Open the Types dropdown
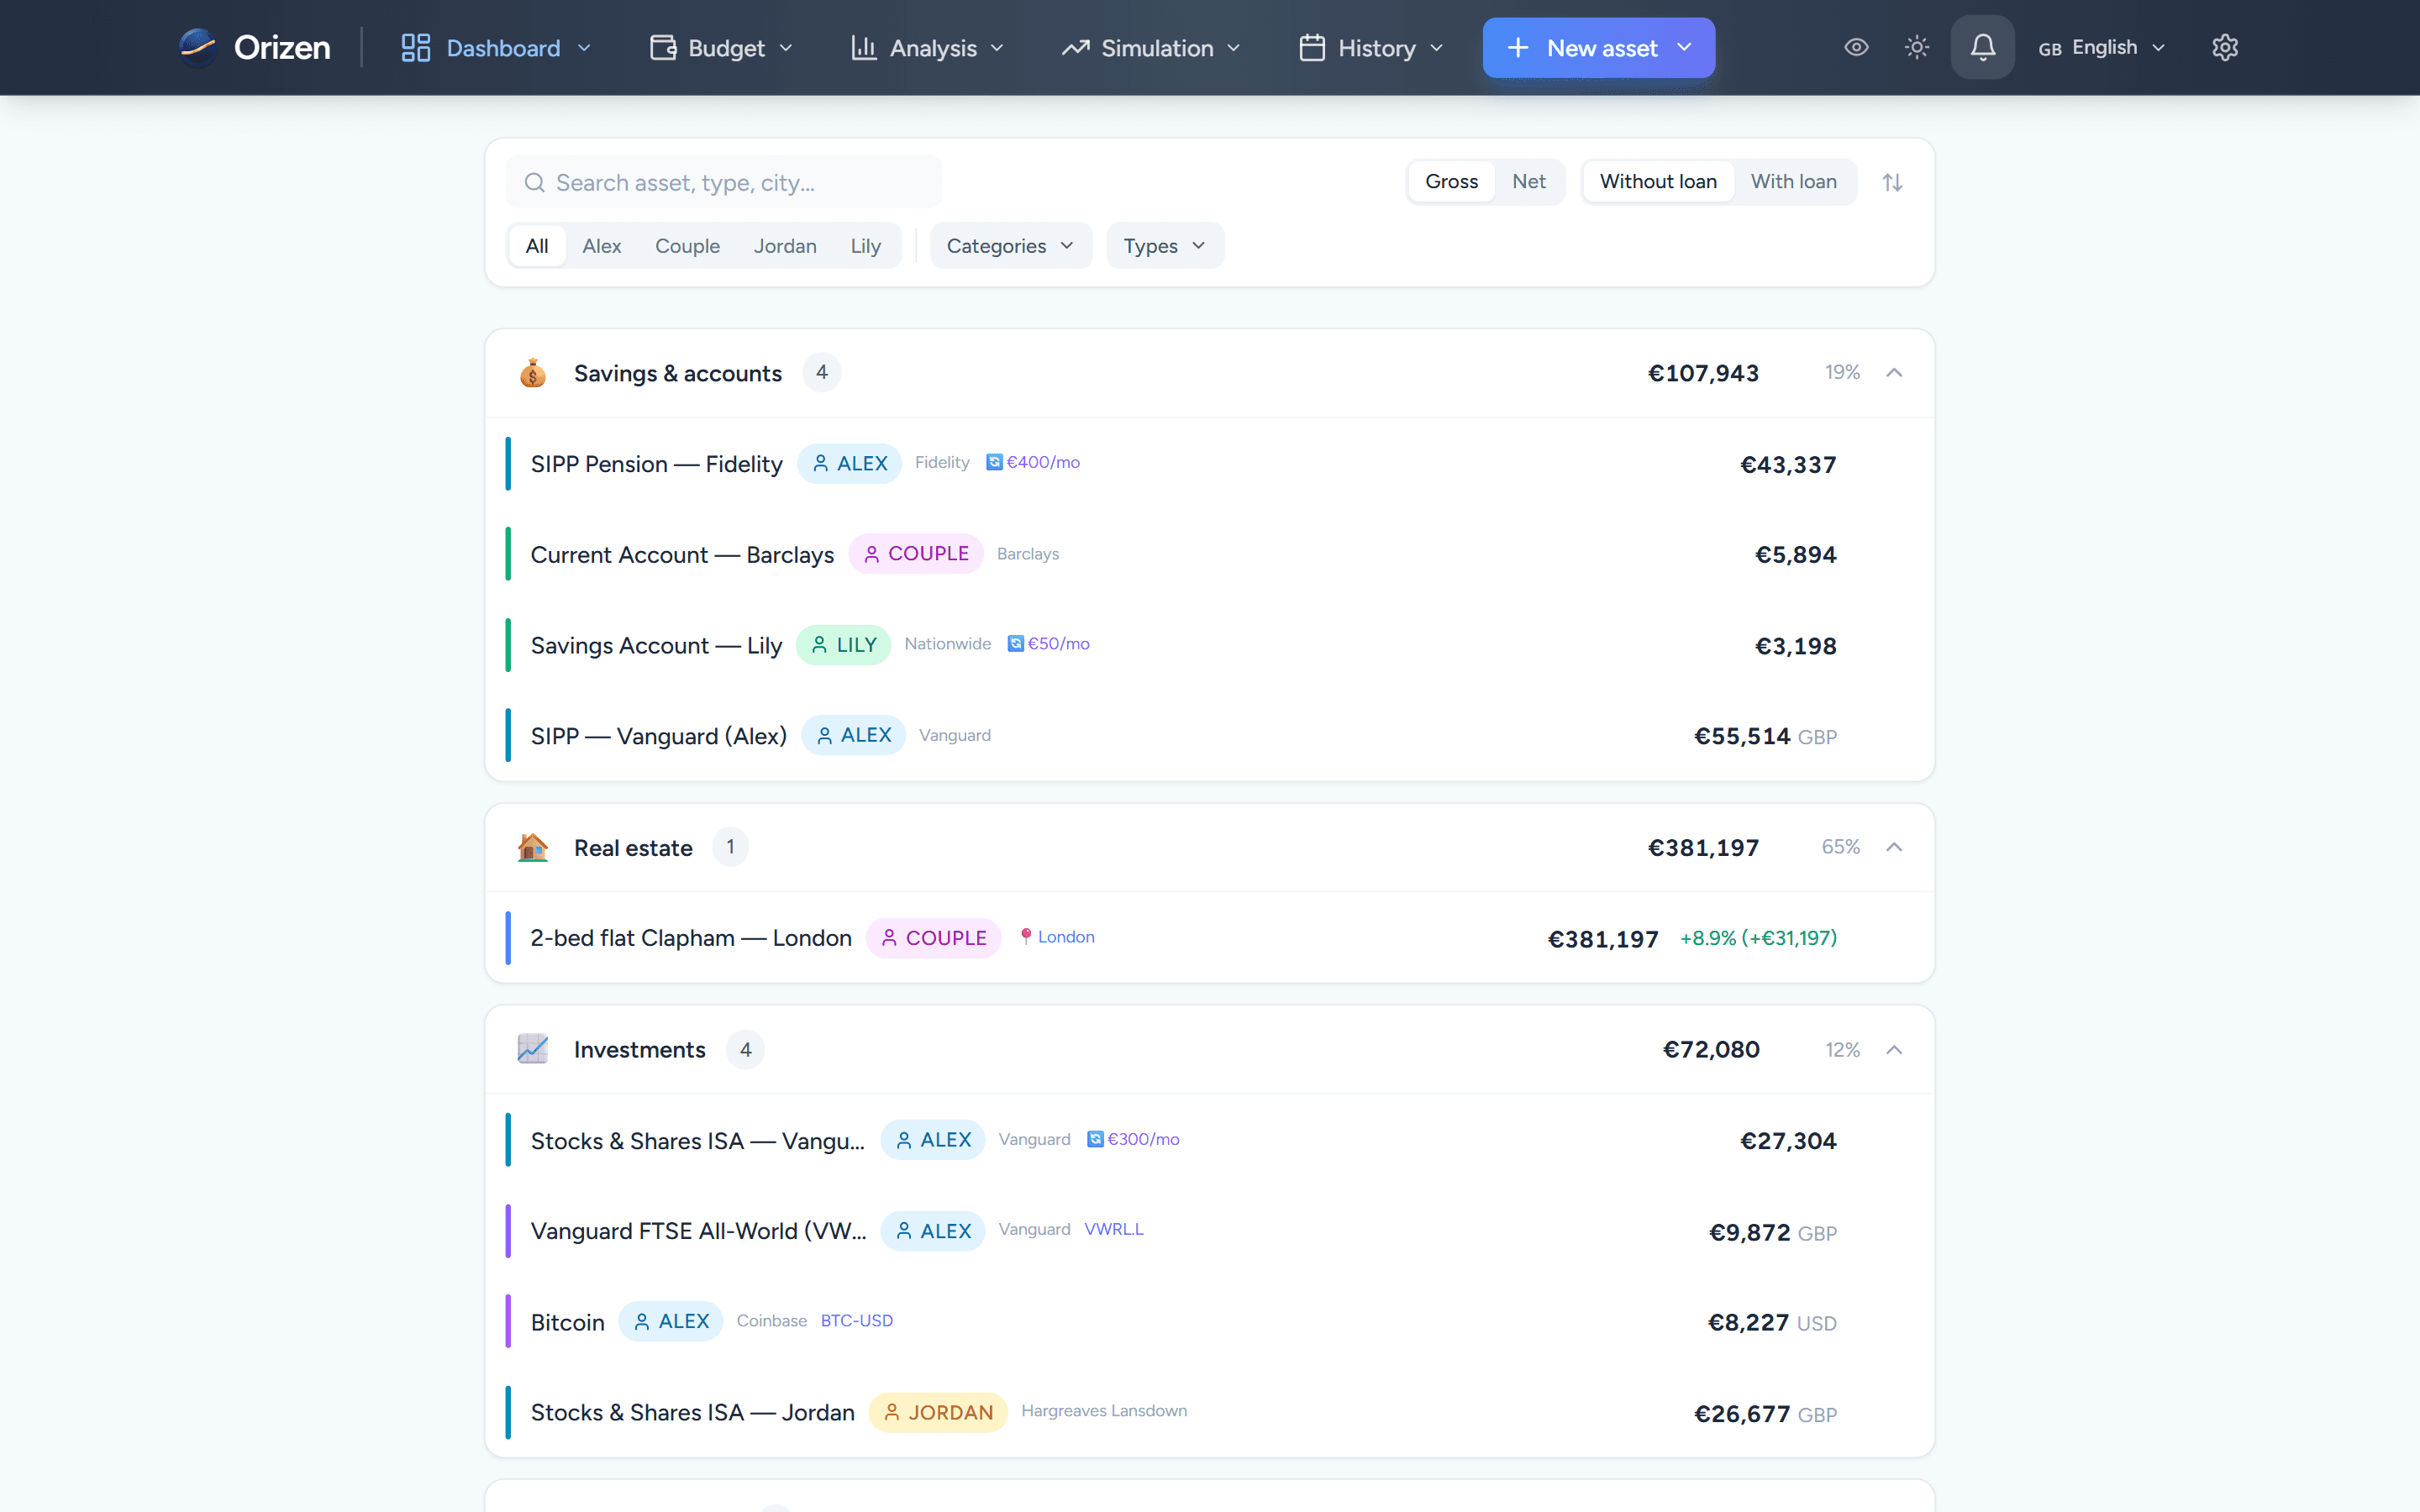The image size is (2420, 1512). pos(1164,245)
